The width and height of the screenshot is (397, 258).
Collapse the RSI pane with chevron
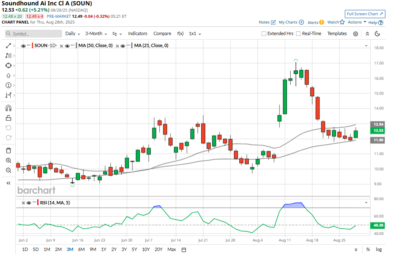click(366, 203)
